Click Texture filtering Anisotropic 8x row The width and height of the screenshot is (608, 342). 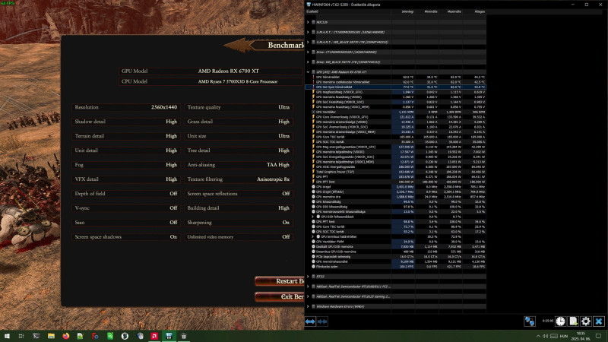point(239,179)
